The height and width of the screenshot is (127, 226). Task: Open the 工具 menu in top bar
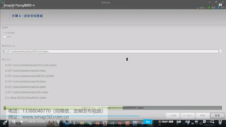[x=11, y=8]
